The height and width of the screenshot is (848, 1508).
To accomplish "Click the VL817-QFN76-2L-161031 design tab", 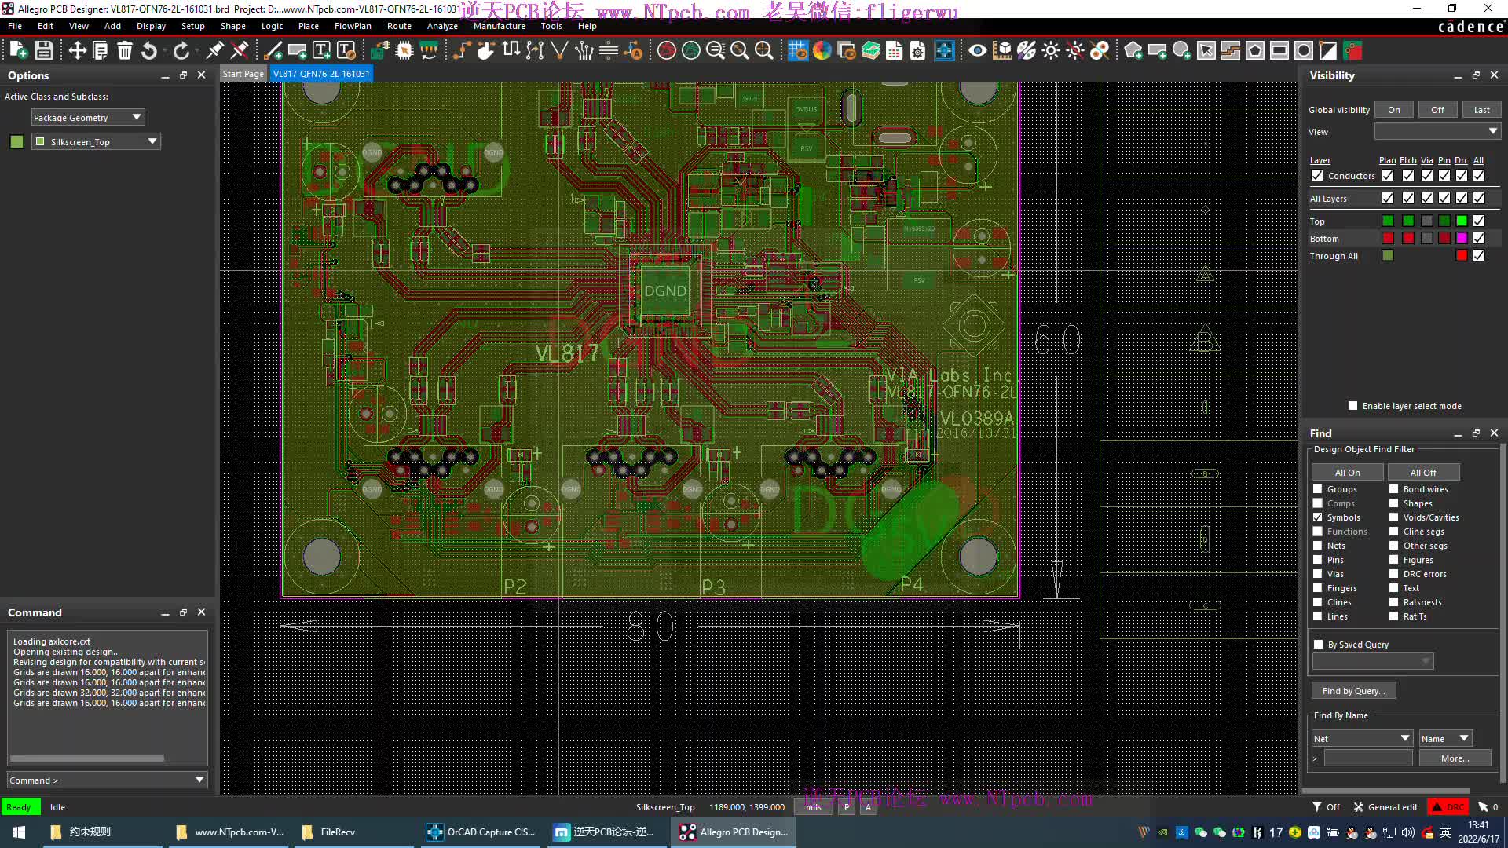I will click(322, 74).
